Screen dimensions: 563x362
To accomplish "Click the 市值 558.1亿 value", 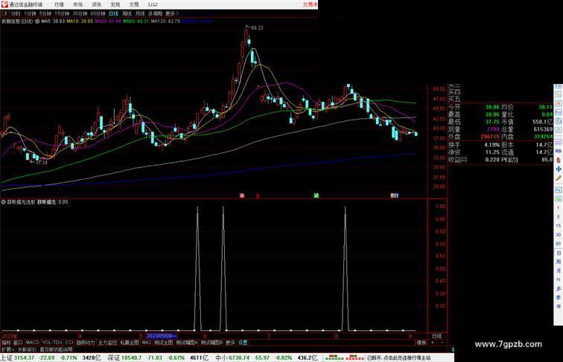I will coord(543,122).
